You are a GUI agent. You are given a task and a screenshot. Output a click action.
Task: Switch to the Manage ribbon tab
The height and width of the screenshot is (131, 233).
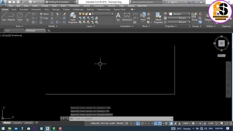(56, 9)
